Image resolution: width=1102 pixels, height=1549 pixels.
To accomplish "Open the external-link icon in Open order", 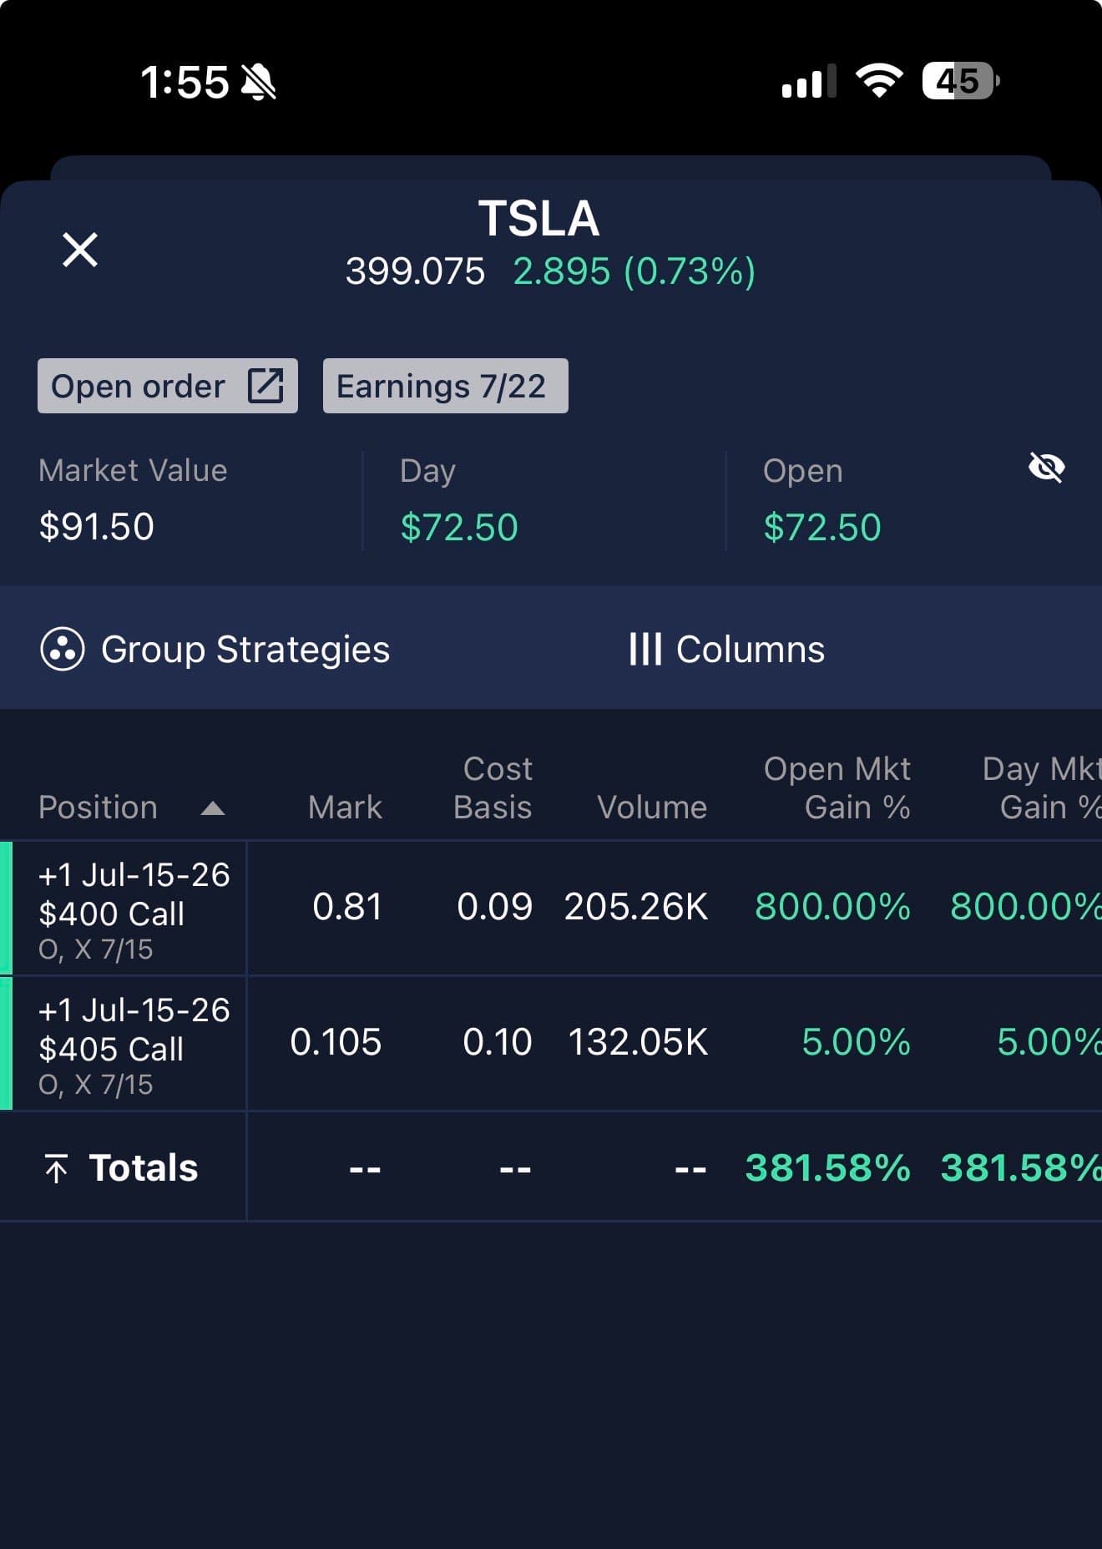I will [265, 386].
